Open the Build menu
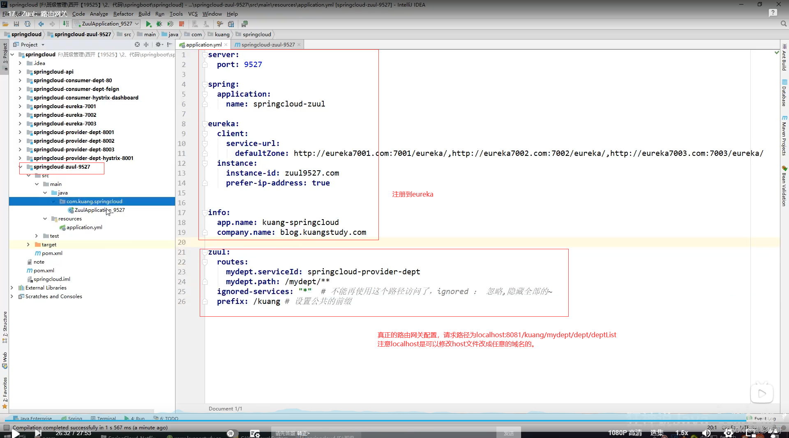The image size is (789, 438). (144, 14)
